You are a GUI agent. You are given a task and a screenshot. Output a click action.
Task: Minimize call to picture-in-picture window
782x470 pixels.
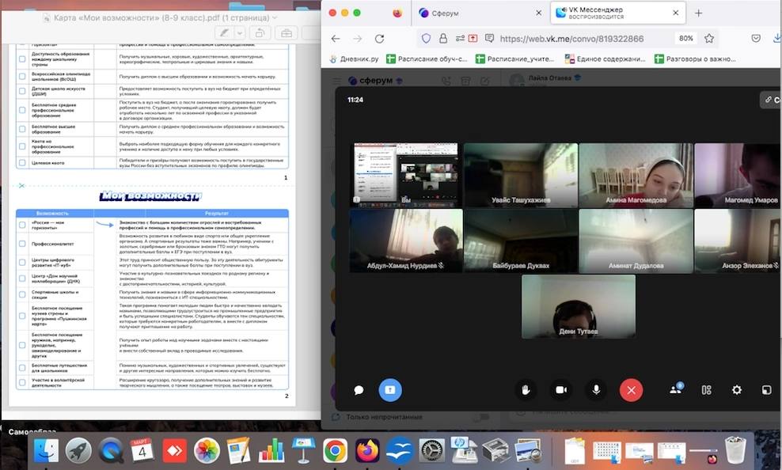click(x=766, y=390)
